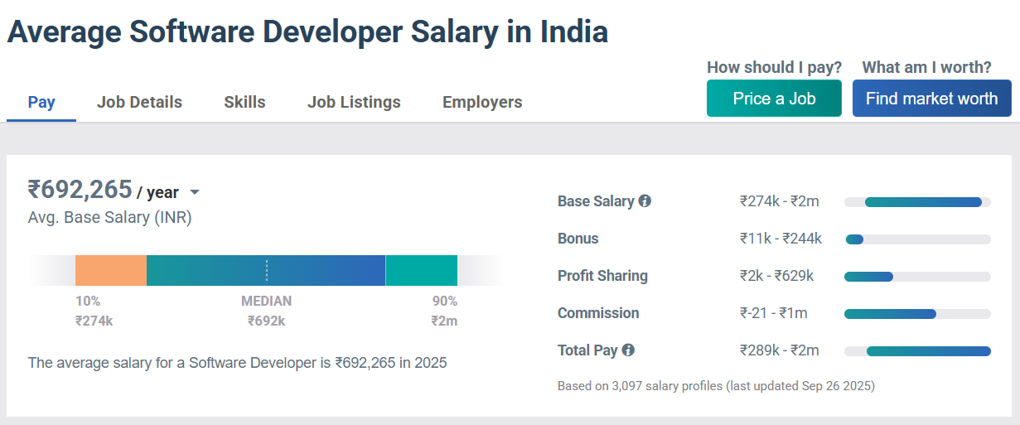The width and height of the screenshot is (1020, 425).
Task: Click the Bonus range bar
Action: pos(854,239)
